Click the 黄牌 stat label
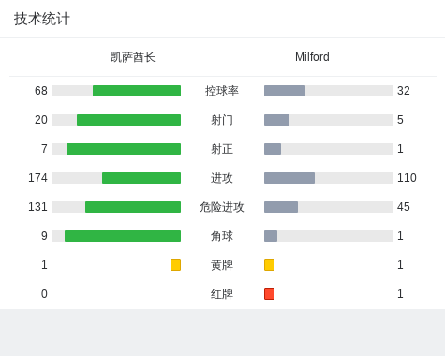 (x=222, y=265)
